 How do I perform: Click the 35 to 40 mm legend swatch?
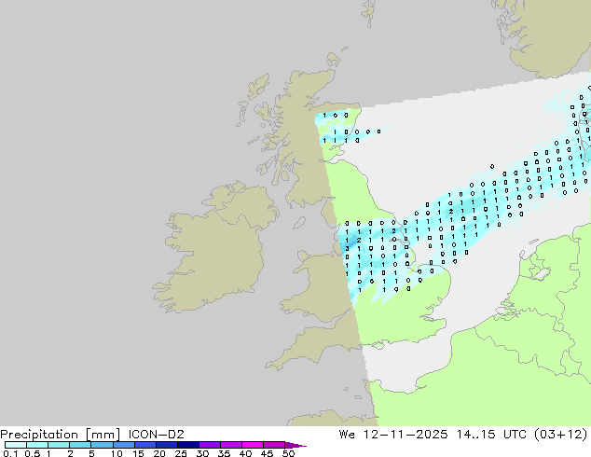tap(230, 445)
